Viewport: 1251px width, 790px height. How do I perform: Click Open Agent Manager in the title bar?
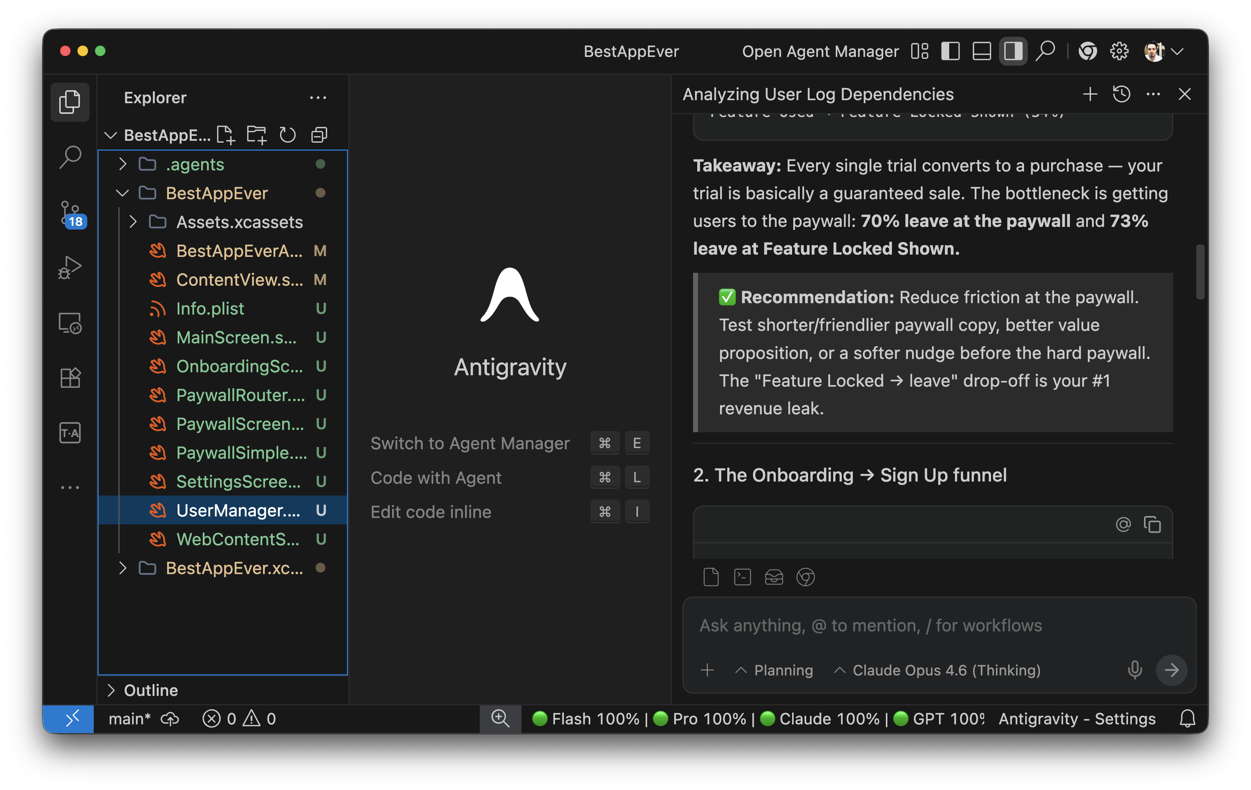click(x=820, y=51)
